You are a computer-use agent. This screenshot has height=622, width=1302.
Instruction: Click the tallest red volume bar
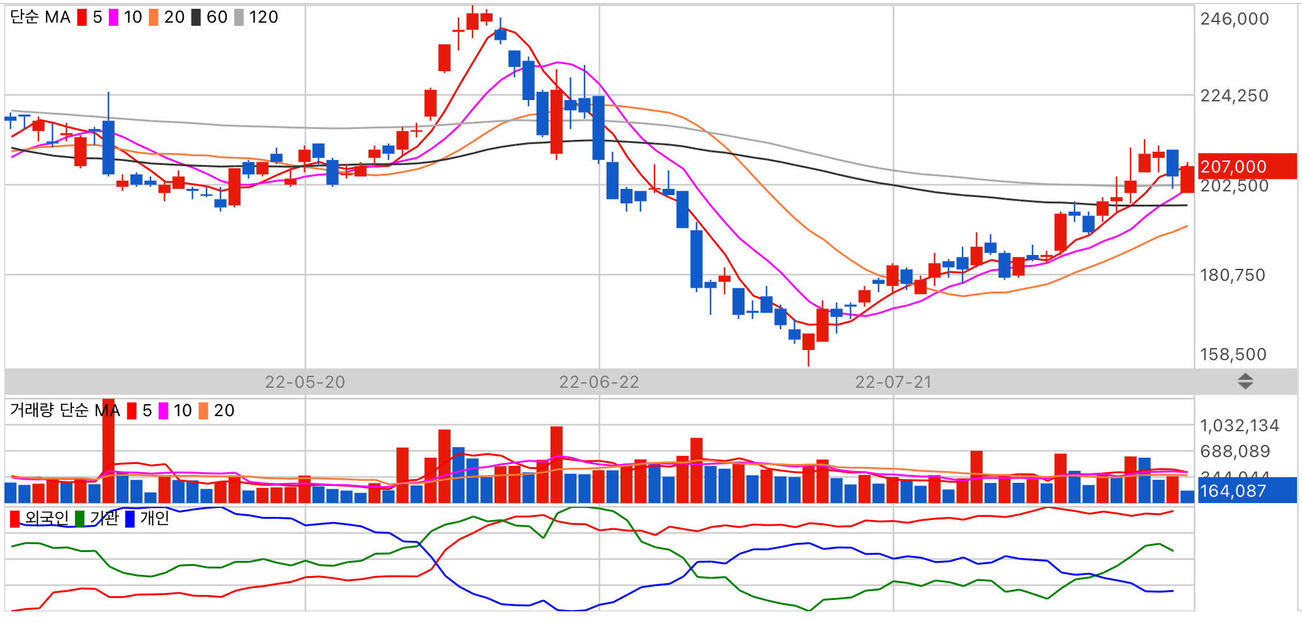[108, 451]
